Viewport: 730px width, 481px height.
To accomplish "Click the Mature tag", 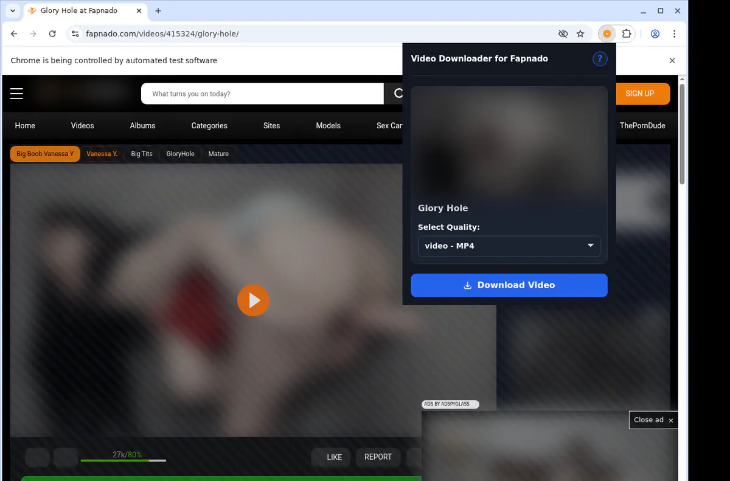I will [218, 154].
